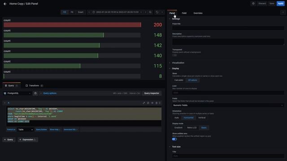Toggle Show unfilled area switch

[x=174, y=139]
